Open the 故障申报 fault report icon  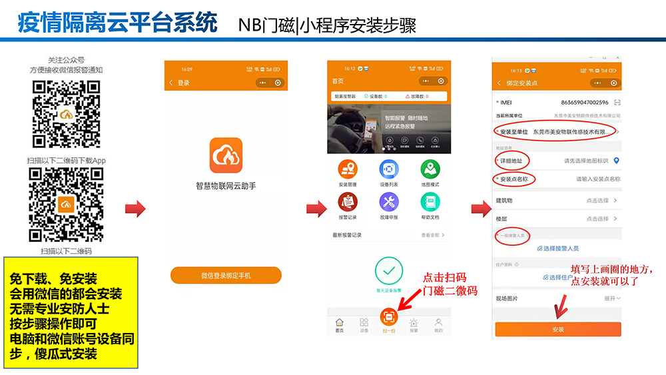[389, 202]
